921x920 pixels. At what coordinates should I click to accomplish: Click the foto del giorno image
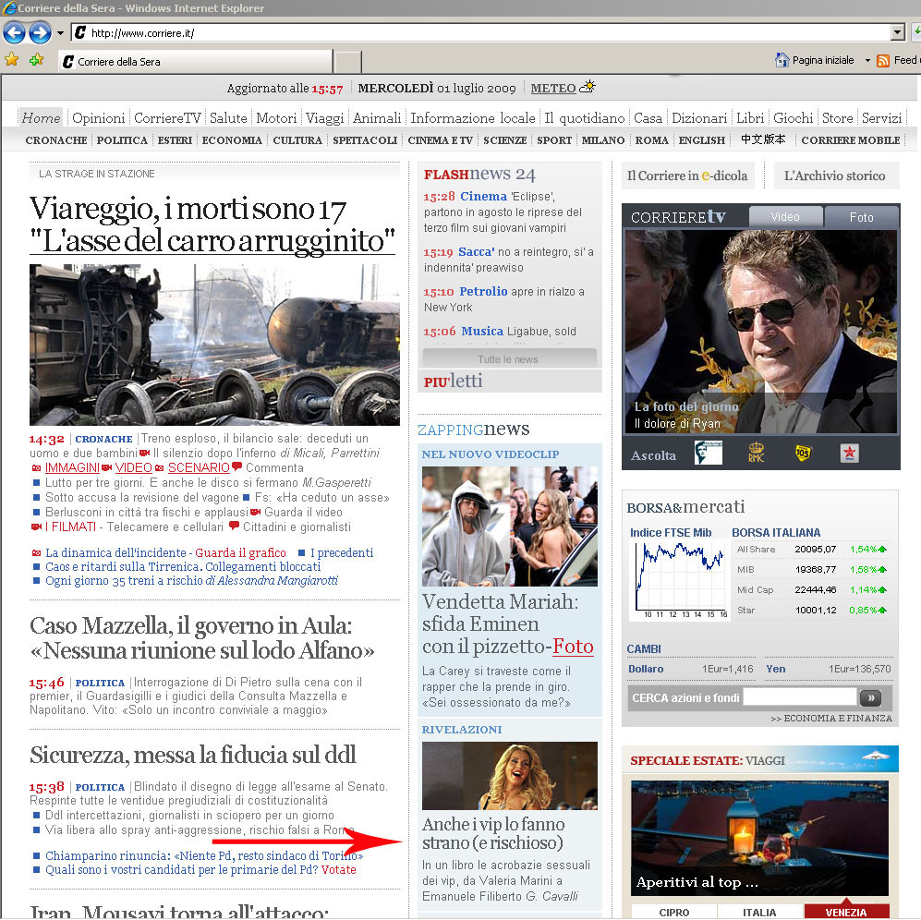[x=760, y=332]
